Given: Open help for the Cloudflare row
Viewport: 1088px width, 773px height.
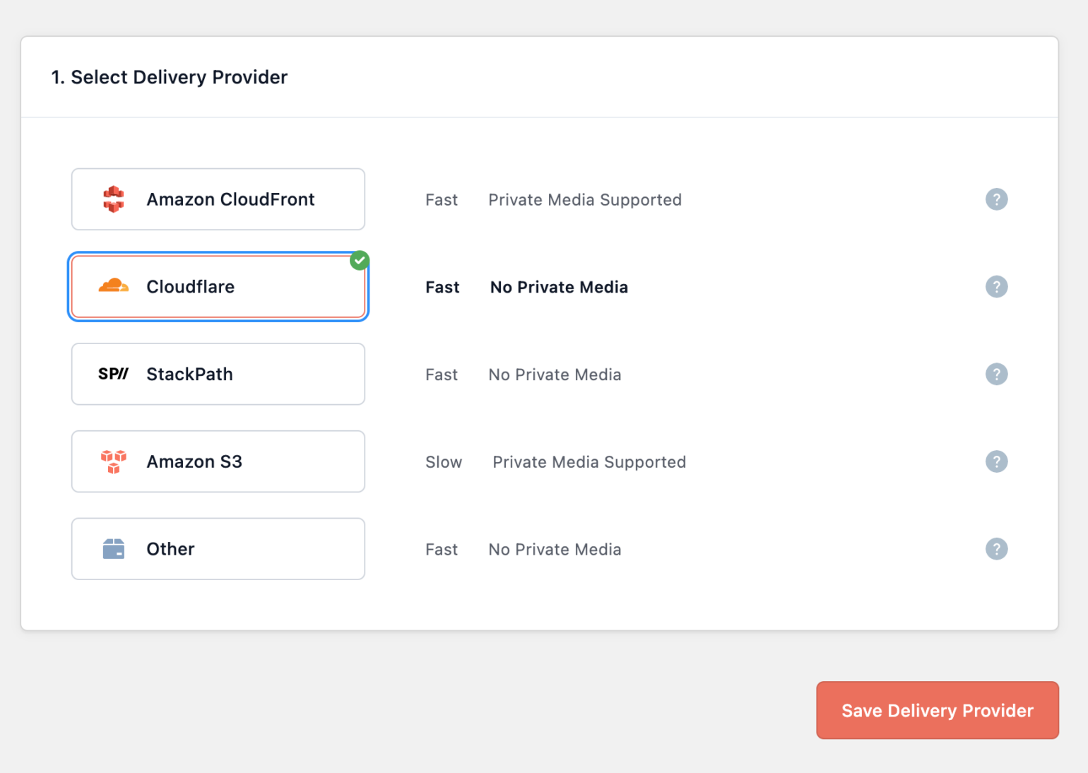Looking at the screenshot, I should click(x=996, y=287).
